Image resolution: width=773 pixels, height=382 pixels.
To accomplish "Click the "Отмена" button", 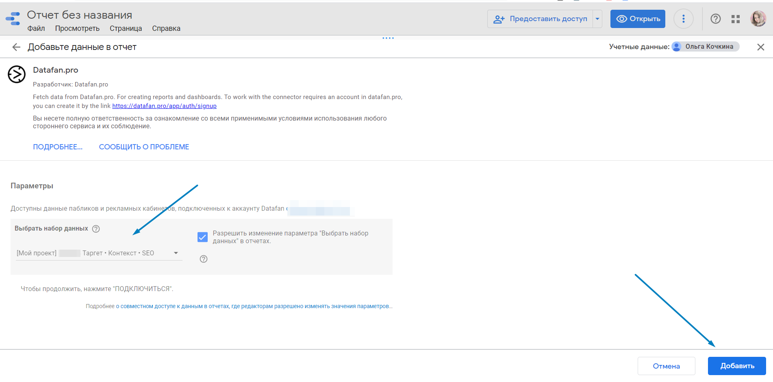I will tap(666, 366).
